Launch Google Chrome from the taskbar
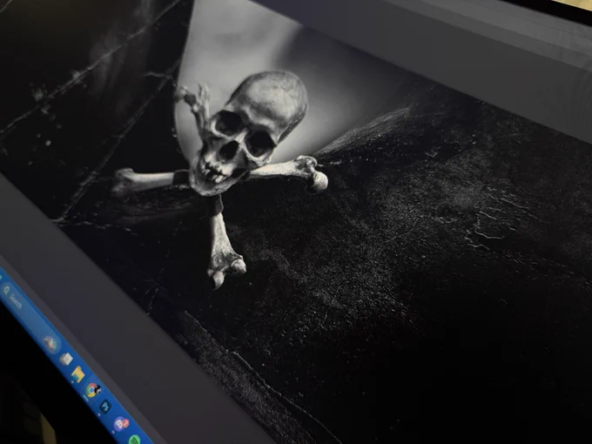592x444 pixels. pyautogui.click(x=92, y=390)
